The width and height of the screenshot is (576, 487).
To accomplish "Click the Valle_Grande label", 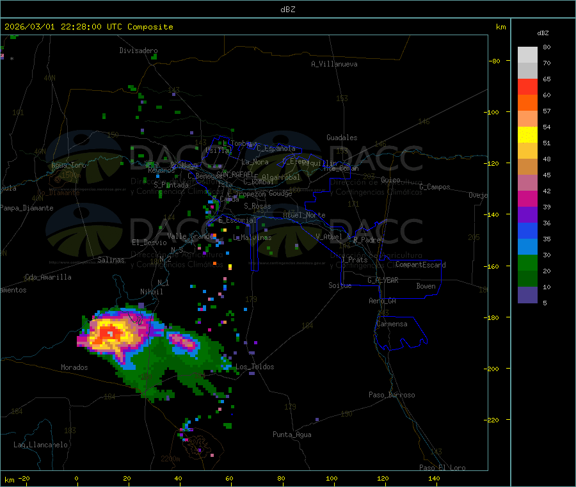I will pyautogui.click(x=190, y=236).
